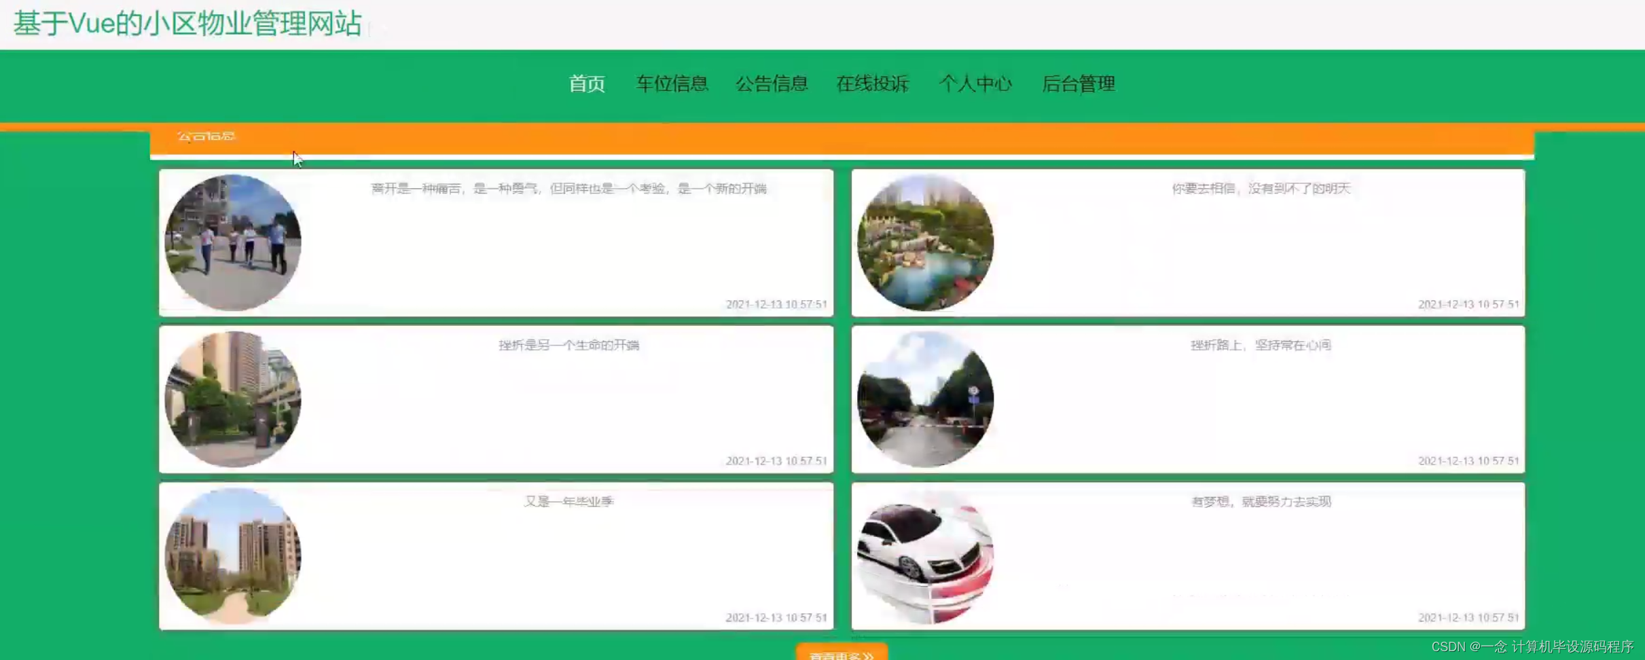
Task: Open the 首页 navigation menu item
Action: [x=587, y=84]
